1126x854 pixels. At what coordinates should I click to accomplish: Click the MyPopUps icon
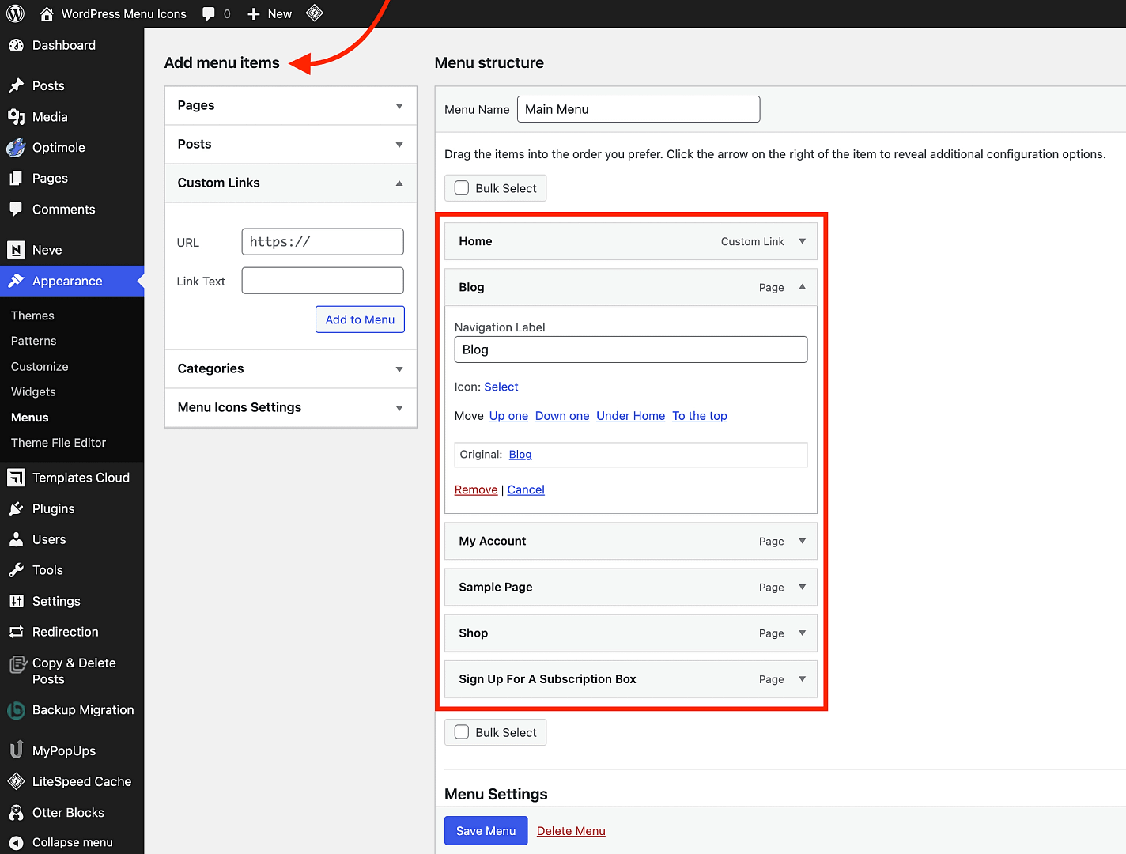(16, 749)
